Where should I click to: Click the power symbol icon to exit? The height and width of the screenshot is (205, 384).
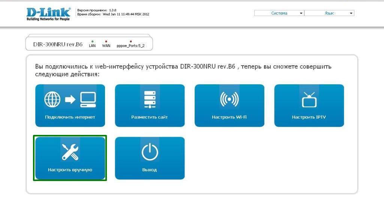pyautogui.click(x=150, y=152)
